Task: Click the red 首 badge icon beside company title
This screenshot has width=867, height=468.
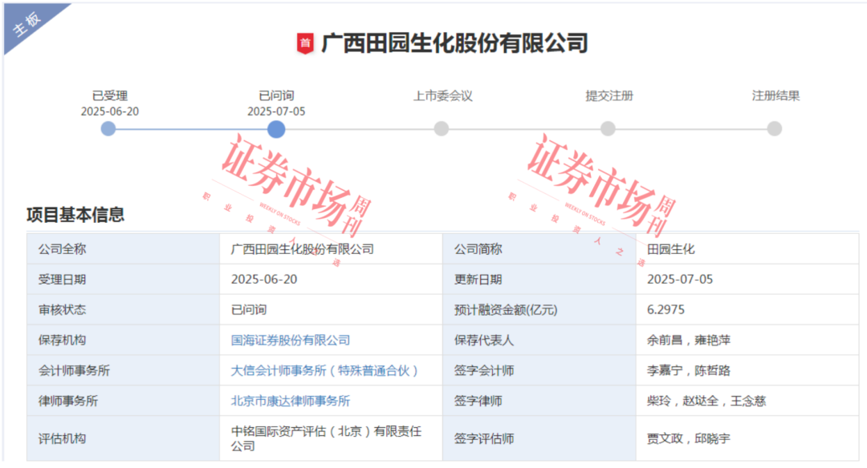Action: click(305, 43)
